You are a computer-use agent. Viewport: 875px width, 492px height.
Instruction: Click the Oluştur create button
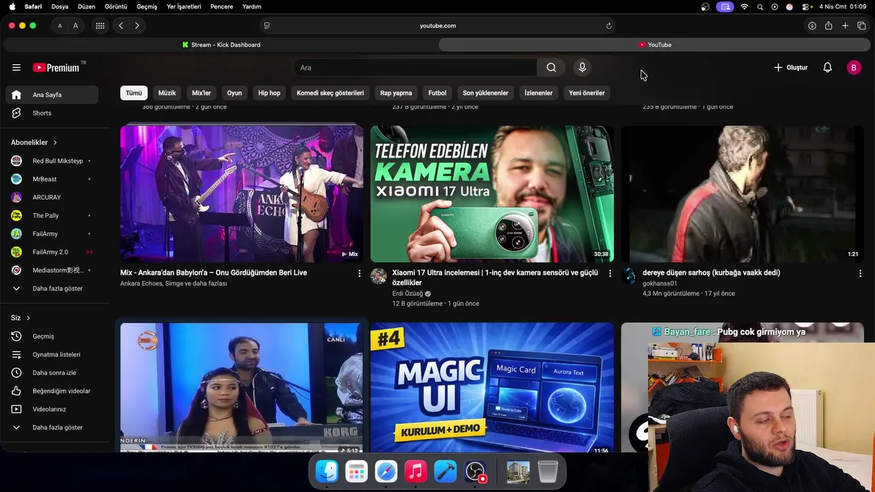790,68
